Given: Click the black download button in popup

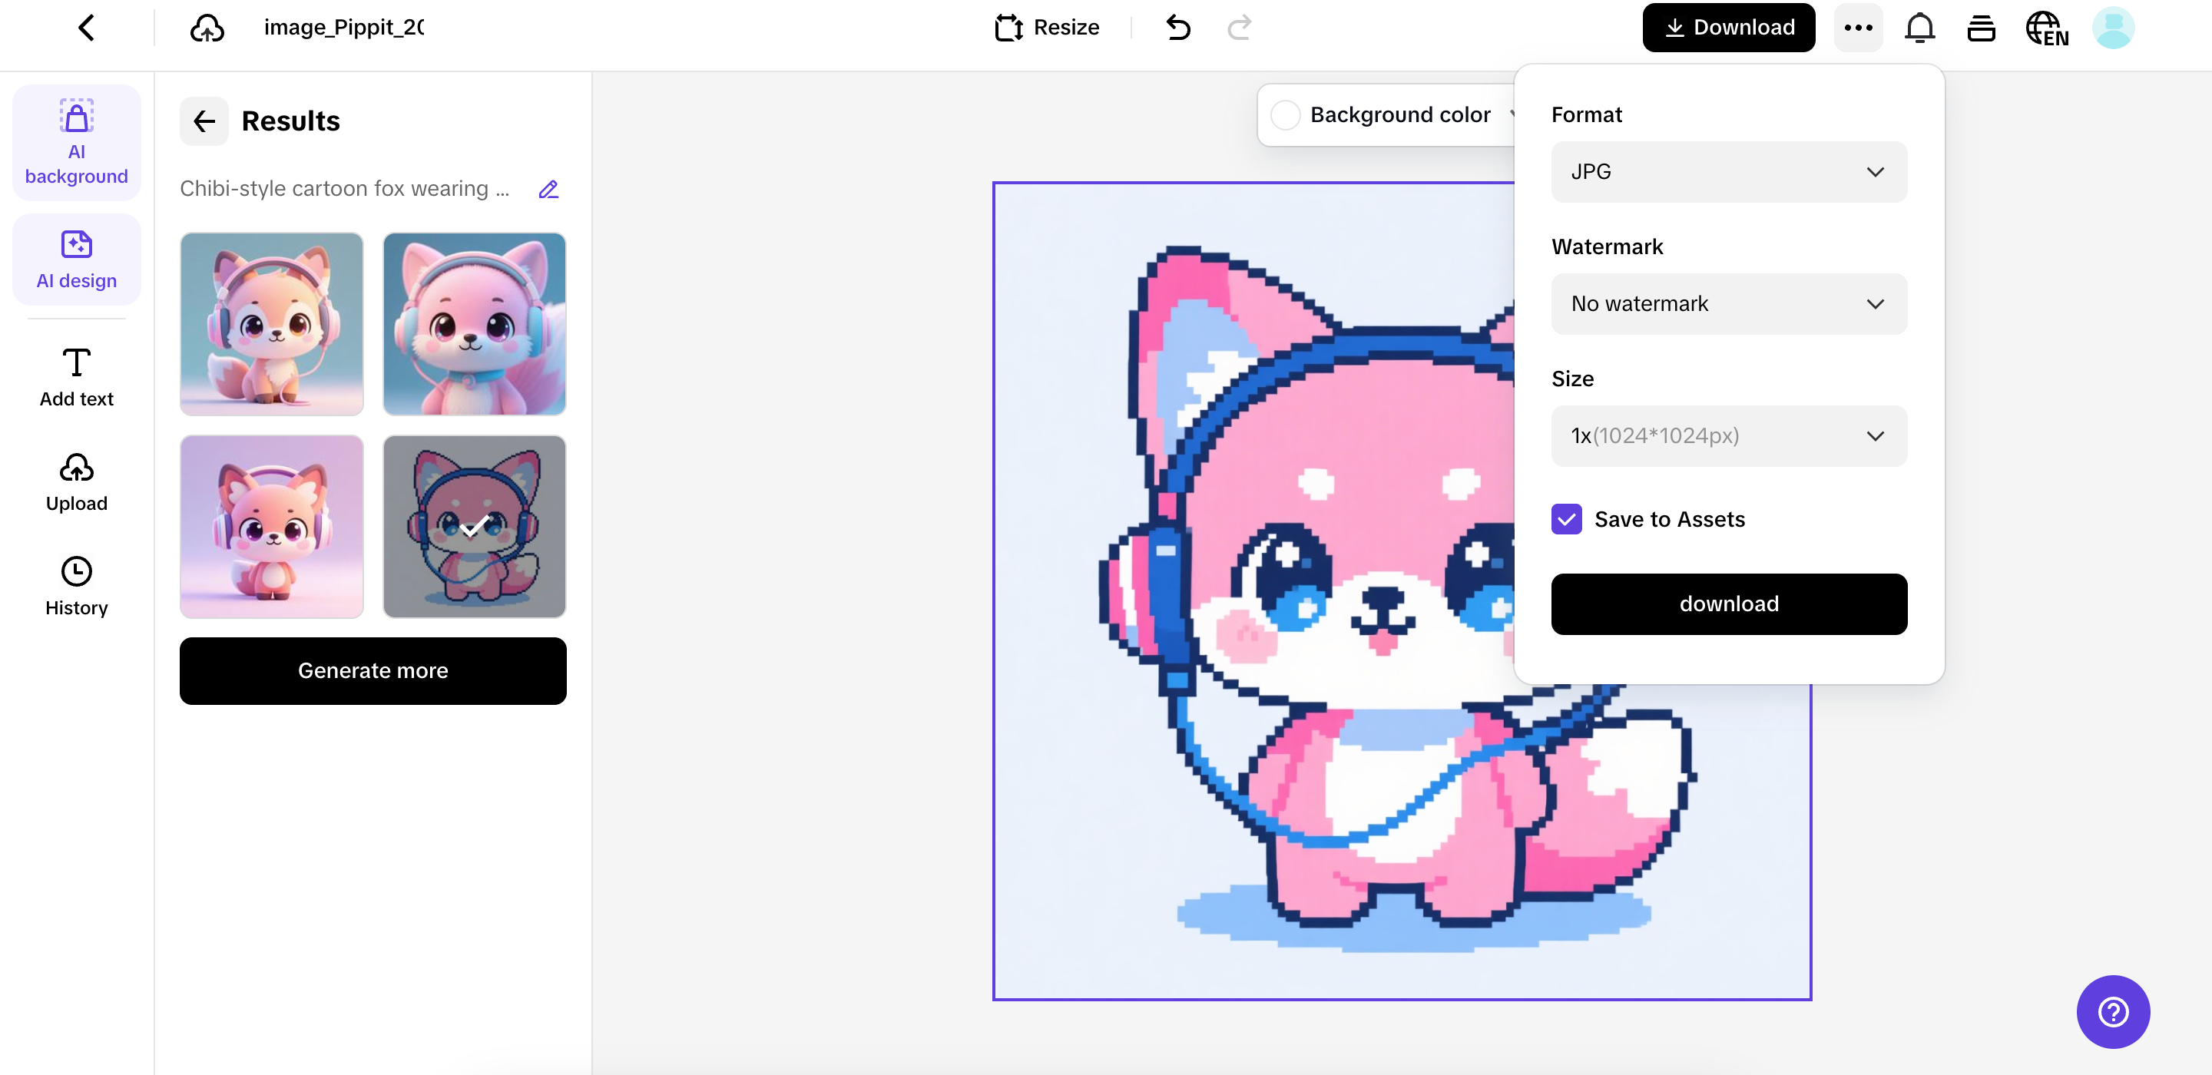Looking at the screenshot, I should point(1729,604).
